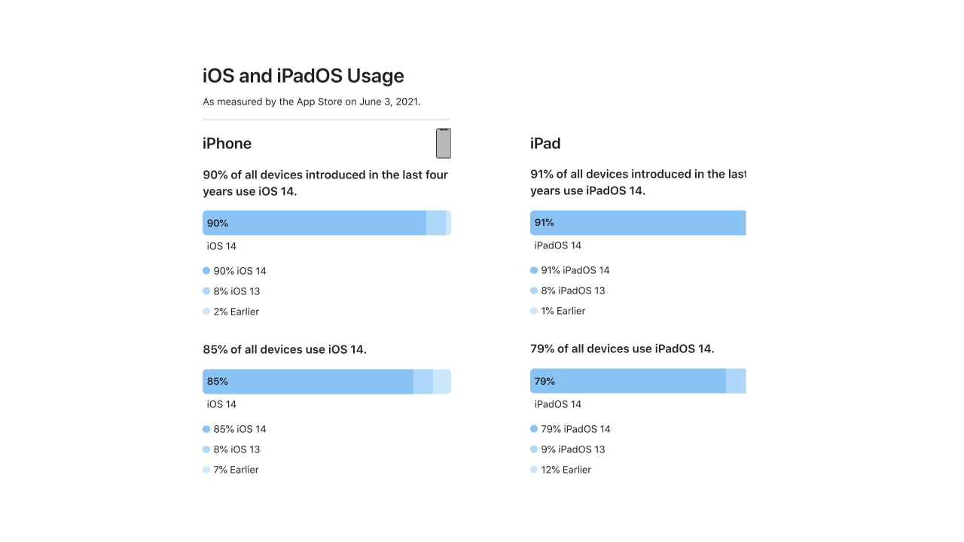Click the "iOS and iPadOS Usage" title

click(x=303, y=76)
